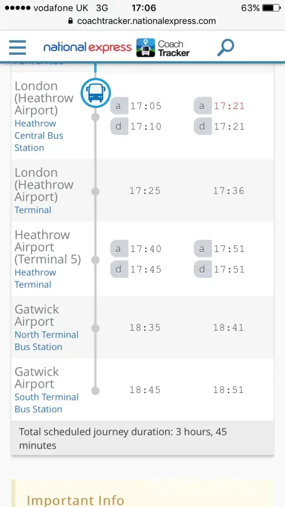Image resolution: width=285 pixels, height=507 pixels.
Task: Open Heathrow Central Bus Station link
Action: pos(39,135)
